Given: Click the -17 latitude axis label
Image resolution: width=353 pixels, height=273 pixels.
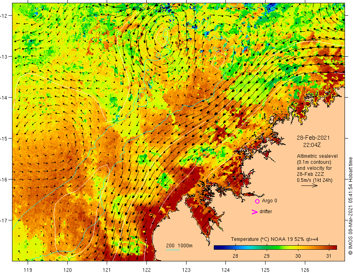Looking at the screenshot, I should click(4, 220).
